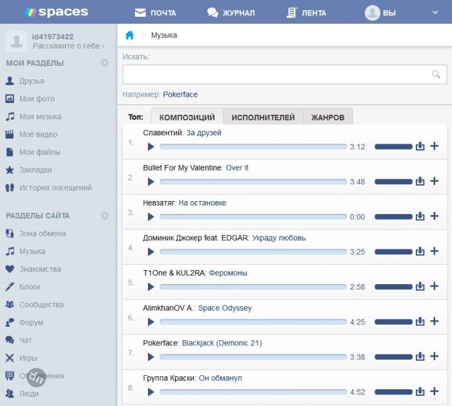Download the Bullet For My Valentine track
The height and width of the screenshot is (406, 452).
pos(420,182)
